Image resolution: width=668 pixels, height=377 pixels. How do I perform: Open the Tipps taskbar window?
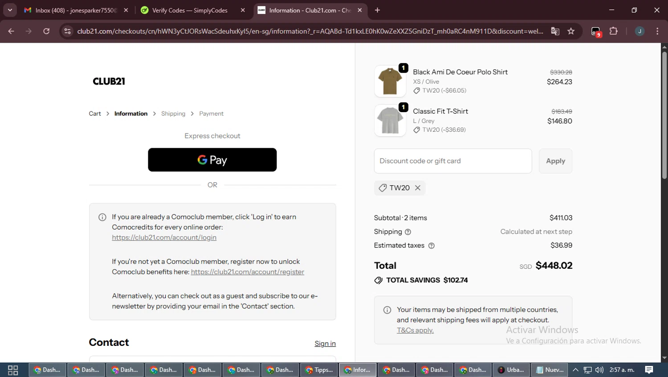point(320,370)
